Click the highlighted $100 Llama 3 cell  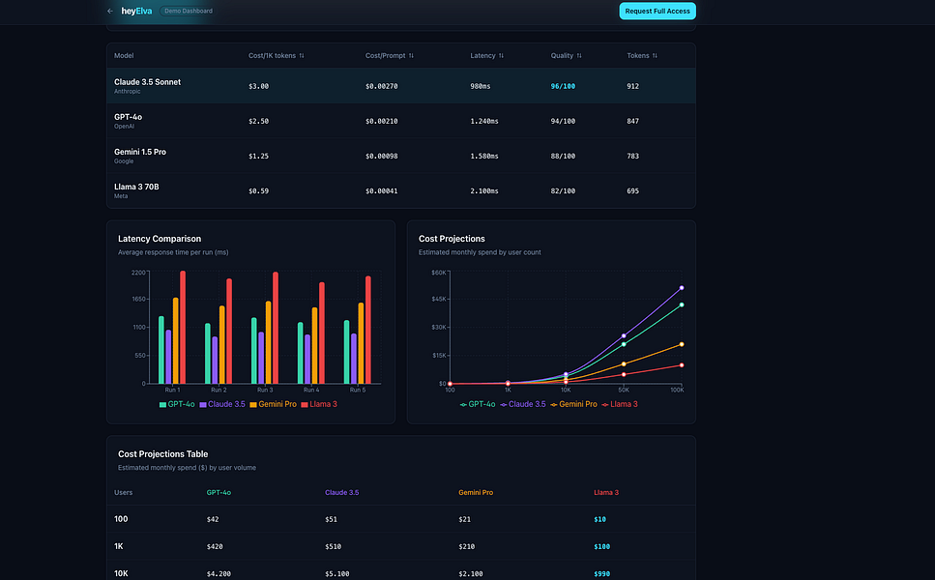click(x=601, y=546)
